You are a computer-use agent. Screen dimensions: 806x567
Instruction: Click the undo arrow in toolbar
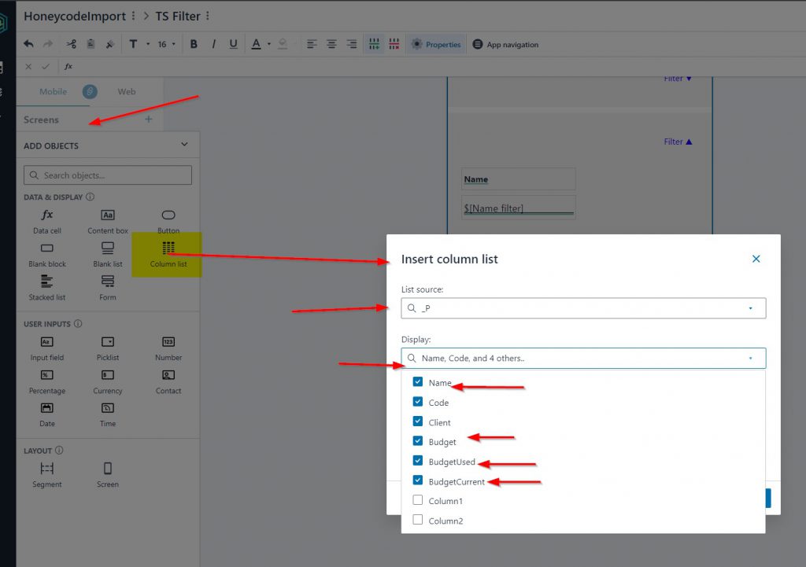point(29,44)
